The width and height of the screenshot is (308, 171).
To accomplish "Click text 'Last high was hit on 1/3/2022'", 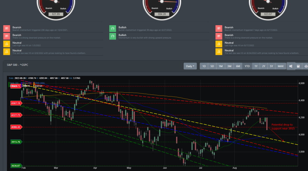I will (27, 45).
